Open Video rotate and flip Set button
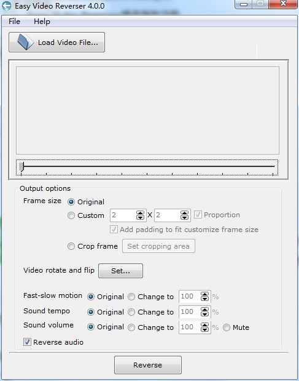This screenshot has height=381, width=299. tap(120, 271)
